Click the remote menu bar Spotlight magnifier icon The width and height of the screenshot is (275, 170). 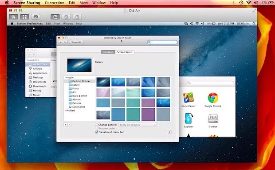pos(254,24)
